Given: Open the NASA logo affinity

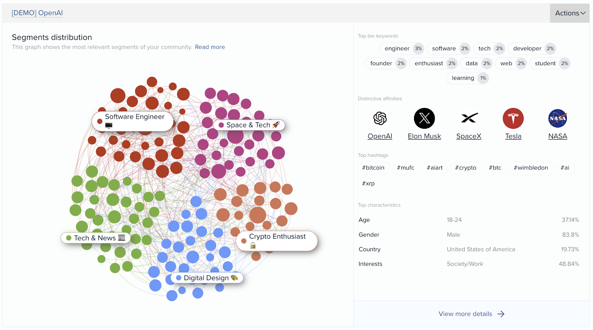Looking at the screenshot, I should 557,118.
